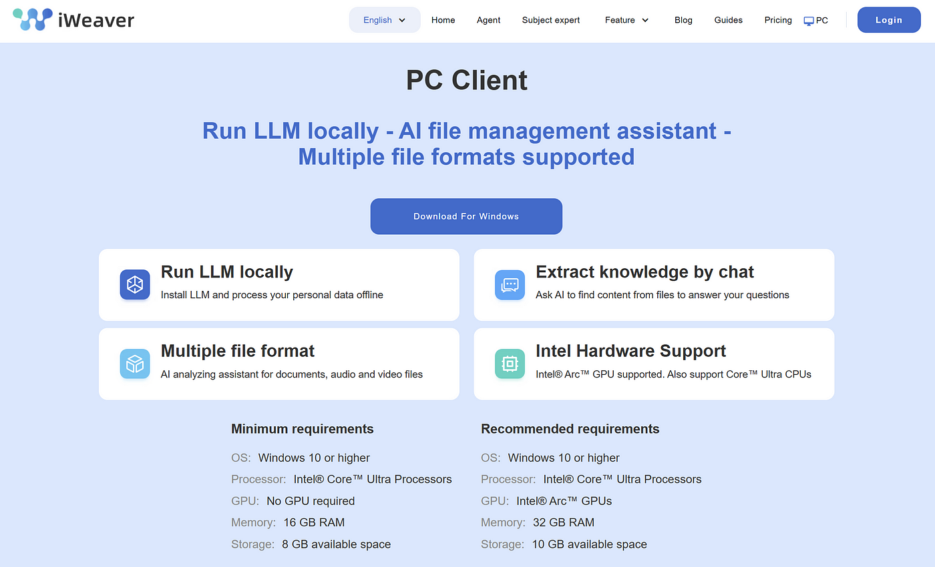Click the 8 GB available space text
The width and height of the screenshot is (935, 567).
click(337, 544)
